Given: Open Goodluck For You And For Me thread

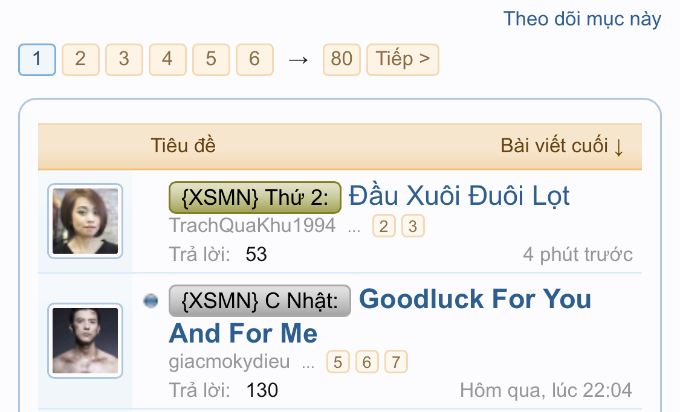Looking at the screenshot, I should (x=475, y=300).
